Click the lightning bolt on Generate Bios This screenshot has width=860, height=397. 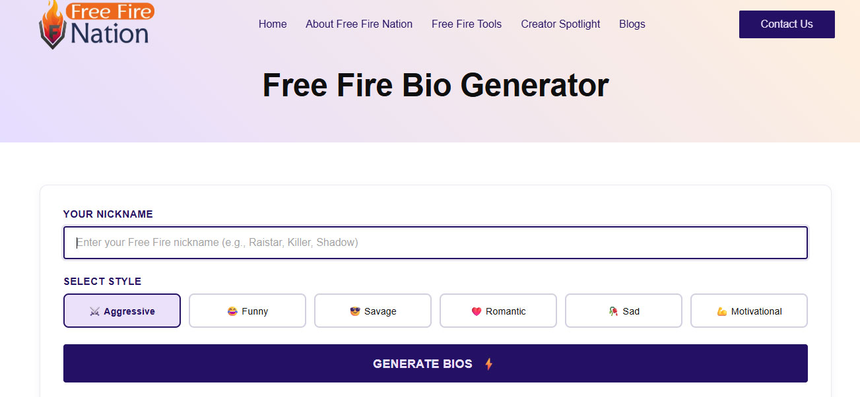pos(487,363)
